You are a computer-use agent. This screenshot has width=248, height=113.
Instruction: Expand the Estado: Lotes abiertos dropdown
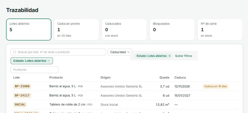[32, 61]
